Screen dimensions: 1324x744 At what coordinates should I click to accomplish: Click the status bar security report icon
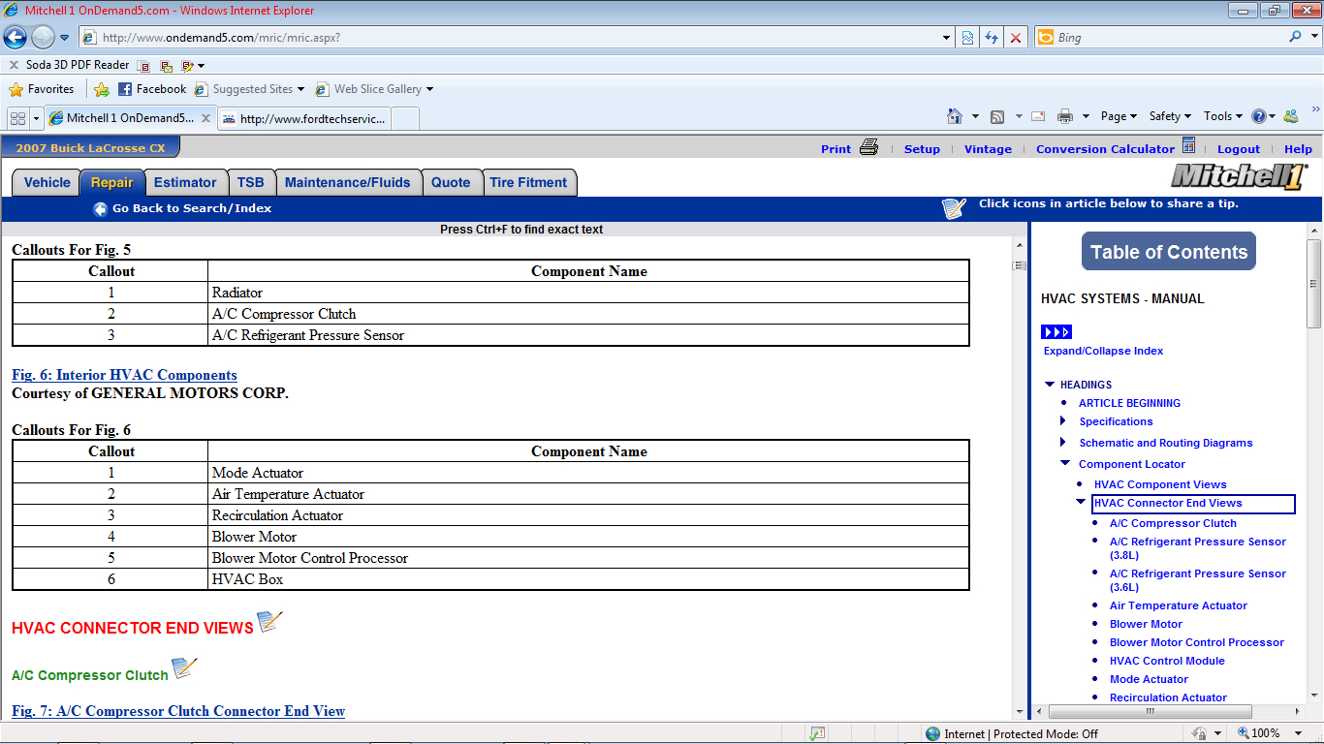tap(817, 734)
